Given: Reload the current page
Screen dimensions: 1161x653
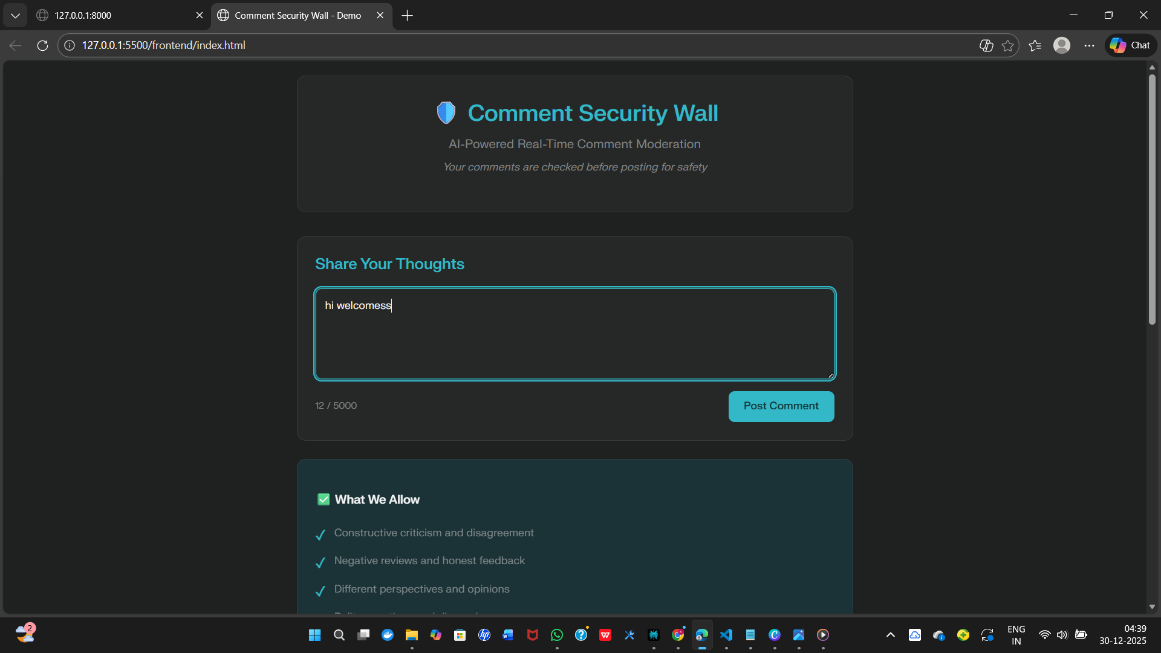Looking at the screenshot, I should pos(42,45).
